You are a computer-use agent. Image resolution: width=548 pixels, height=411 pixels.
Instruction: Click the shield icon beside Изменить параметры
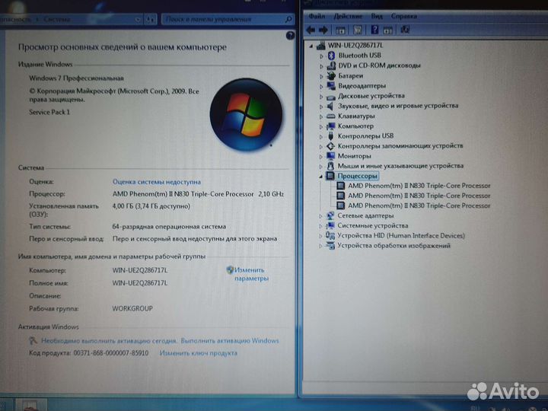point(230,270)
